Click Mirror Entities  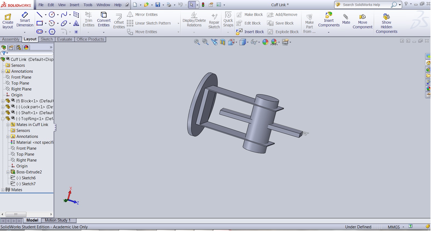pyautogui.click(x=142, y=15)
